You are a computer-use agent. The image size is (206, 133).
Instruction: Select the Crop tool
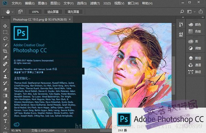point(5,51)
